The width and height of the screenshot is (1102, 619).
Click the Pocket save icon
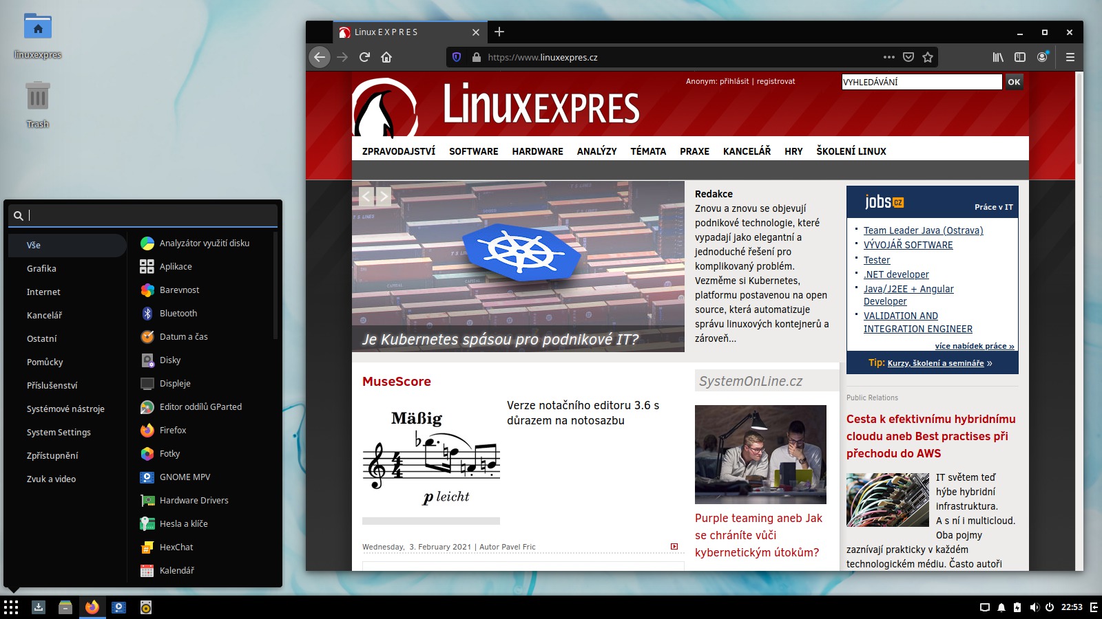coord(908,57)
